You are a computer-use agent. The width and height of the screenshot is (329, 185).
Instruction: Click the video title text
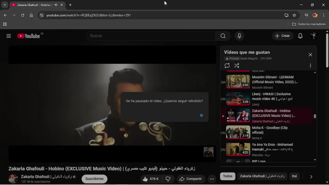(x=102, y=169)
